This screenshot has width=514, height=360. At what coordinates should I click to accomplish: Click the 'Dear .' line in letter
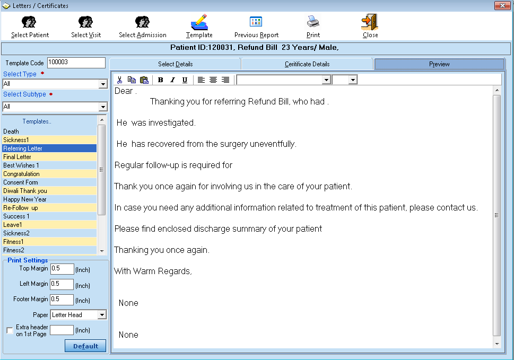tap(126, 91)
